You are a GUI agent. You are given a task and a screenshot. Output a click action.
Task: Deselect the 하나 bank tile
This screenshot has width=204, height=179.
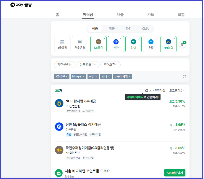pyautogui.click(x=134, y=44)
